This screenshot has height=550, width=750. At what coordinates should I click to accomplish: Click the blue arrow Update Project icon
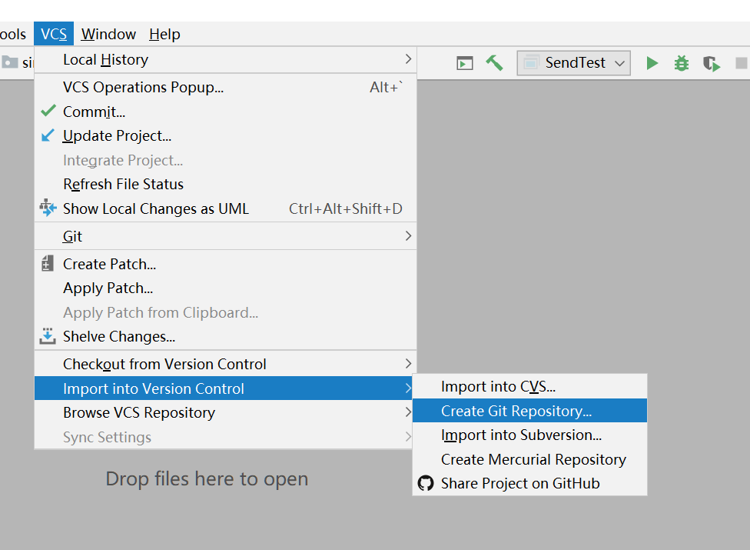click(48, 135)
